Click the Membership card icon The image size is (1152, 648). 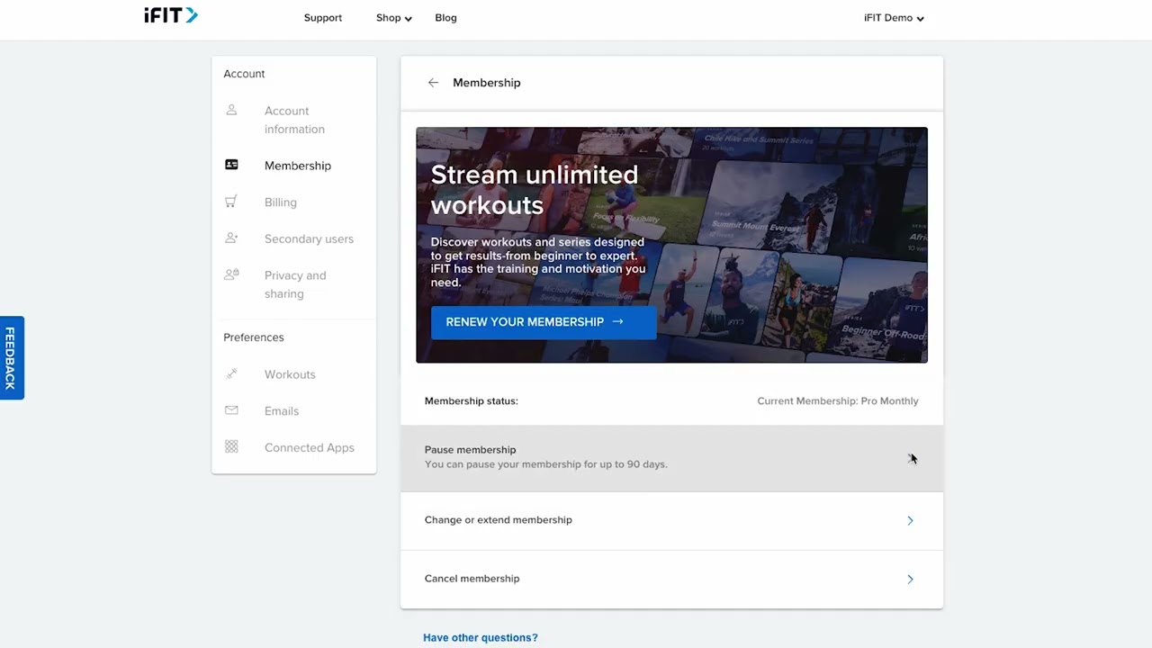pyautogui.click(x=231, y=165)
